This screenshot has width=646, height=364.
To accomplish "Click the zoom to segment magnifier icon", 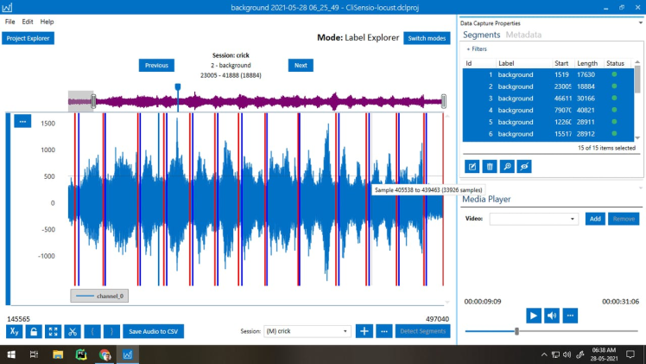I will coord(507,166).
